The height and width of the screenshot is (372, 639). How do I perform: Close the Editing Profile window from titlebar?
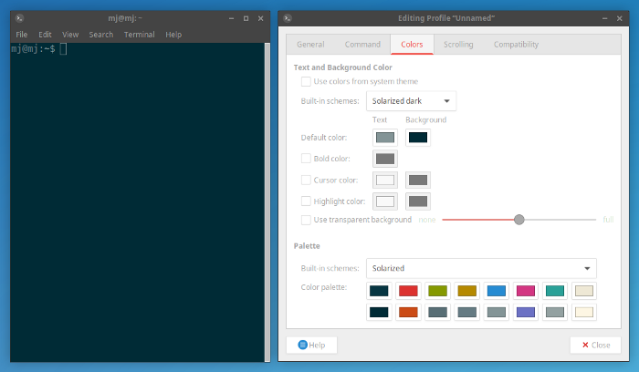click(x=620, y=18)
